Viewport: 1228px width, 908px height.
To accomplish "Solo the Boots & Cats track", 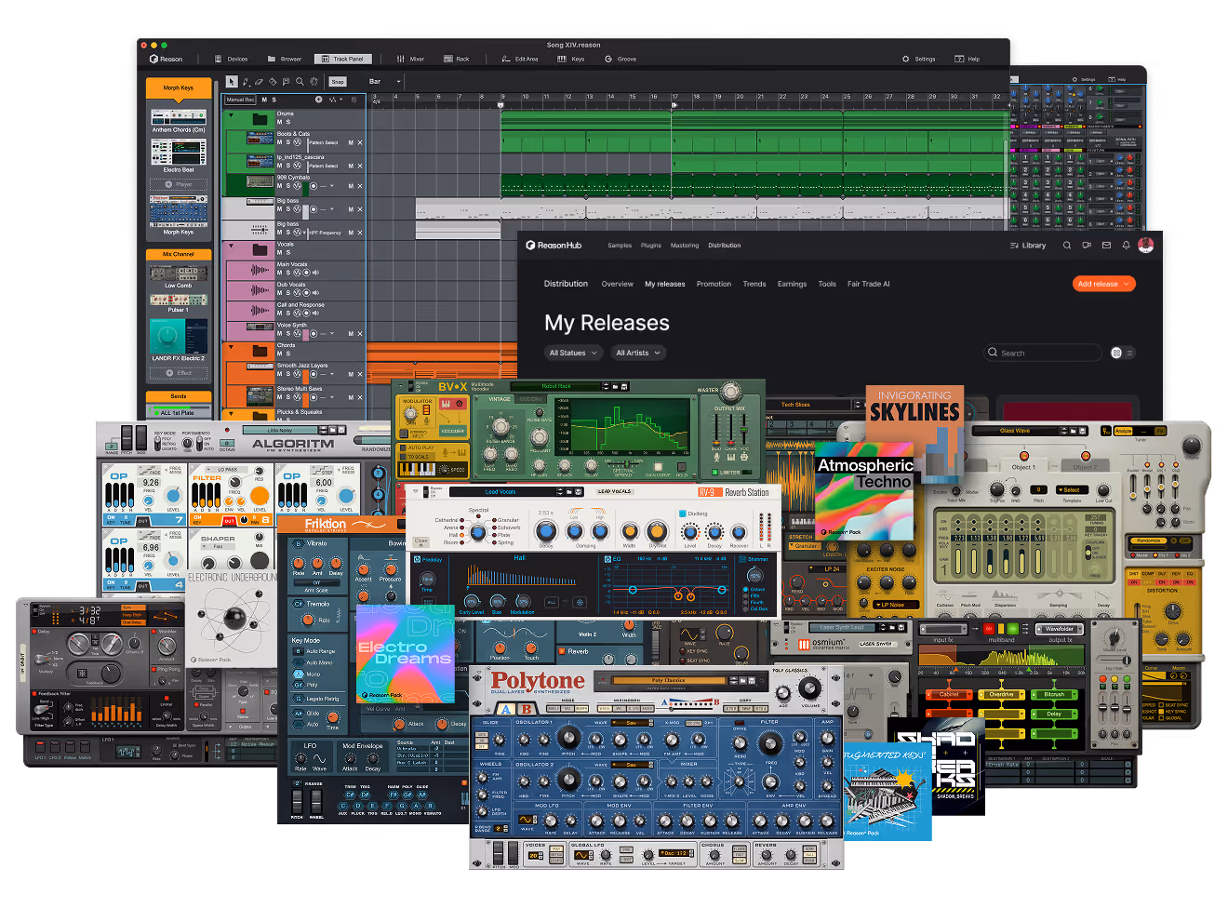I will [x=288, y=142].
